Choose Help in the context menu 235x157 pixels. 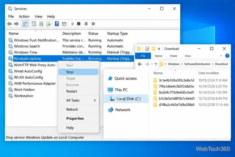[78, 128]
